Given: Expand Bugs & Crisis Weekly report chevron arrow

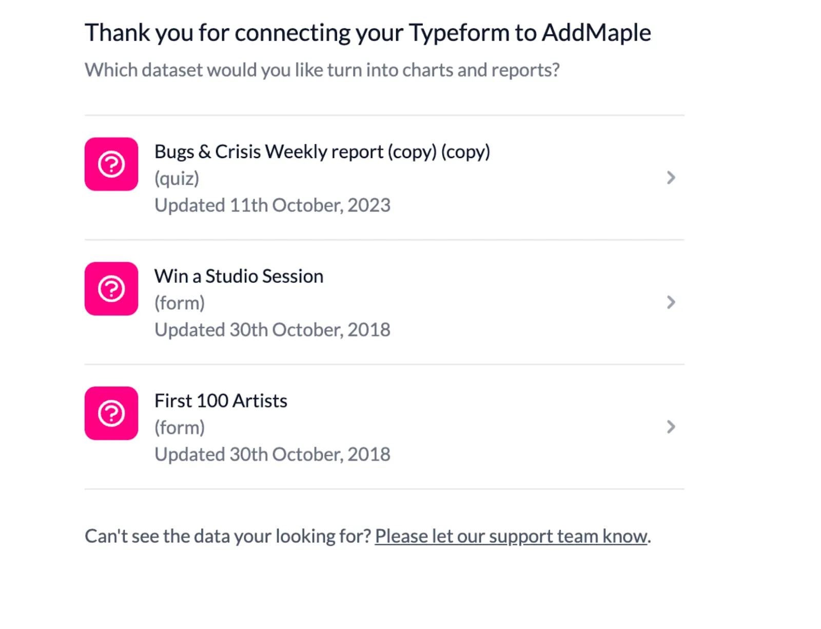Looking at the screenshot, I should click(671, 178).
